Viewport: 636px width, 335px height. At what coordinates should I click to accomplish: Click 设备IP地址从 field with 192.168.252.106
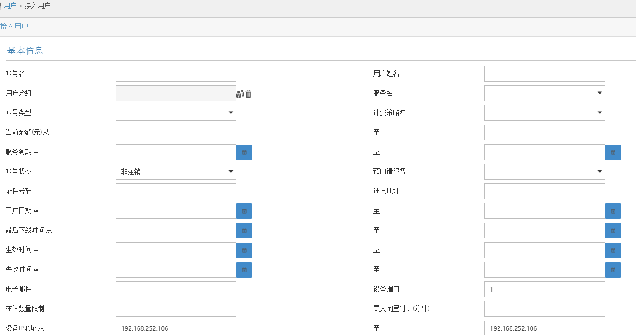(x=176, y=328)
